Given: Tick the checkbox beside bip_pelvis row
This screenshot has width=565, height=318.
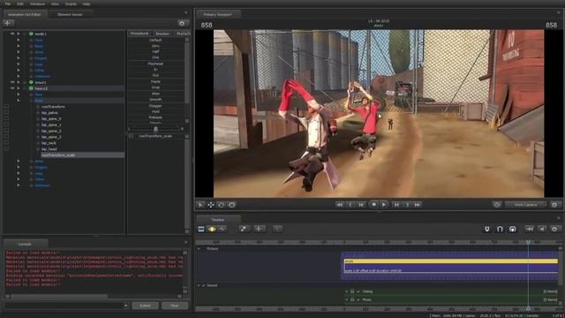Looking at the screenshot, I should pyautogui.click(x=6, y=113).
